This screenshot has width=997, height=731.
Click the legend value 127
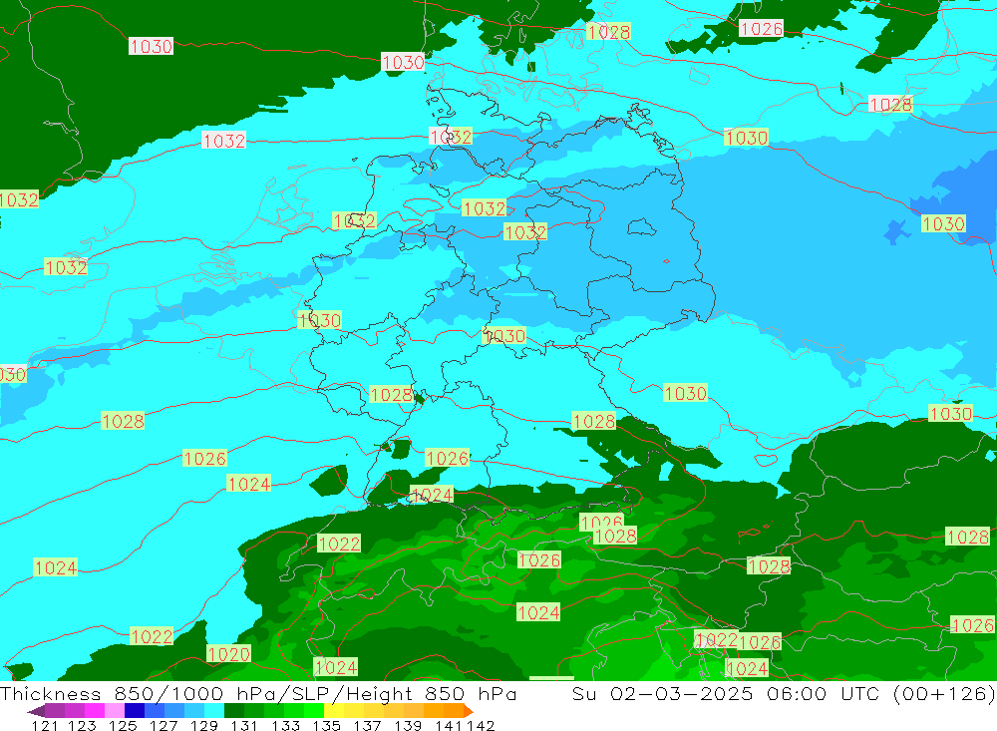pos(164,725)
